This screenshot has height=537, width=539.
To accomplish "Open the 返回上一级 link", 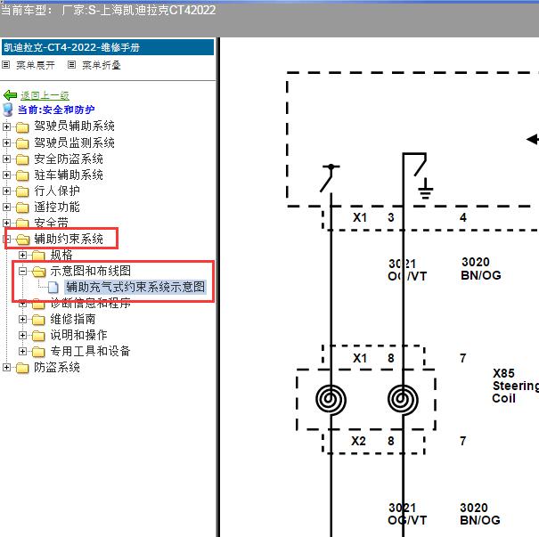I will click(45, 95).
